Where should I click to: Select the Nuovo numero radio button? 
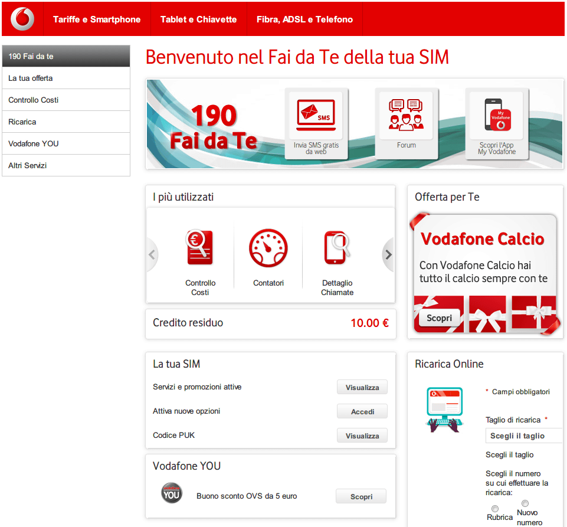[x=525, y=503]
